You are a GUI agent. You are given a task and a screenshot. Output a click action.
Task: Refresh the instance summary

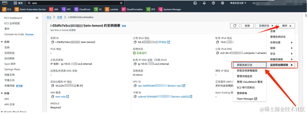[x=235, y=25]
